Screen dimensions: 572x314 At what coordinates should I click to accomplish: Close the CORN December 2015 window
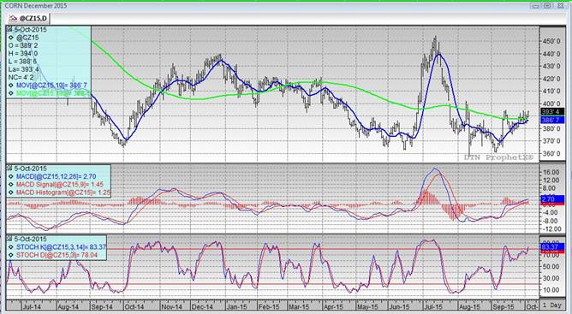click(560, 5)
